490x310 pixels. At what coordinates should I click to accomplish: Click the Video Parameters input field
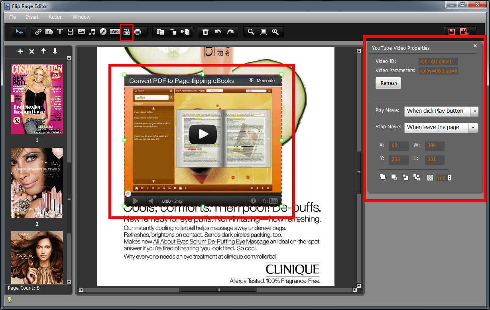[438, 71]
